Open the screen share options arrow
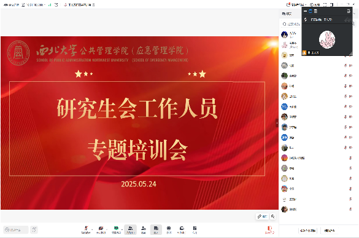This screenshot has width=359, height=238. click(122, 229)
